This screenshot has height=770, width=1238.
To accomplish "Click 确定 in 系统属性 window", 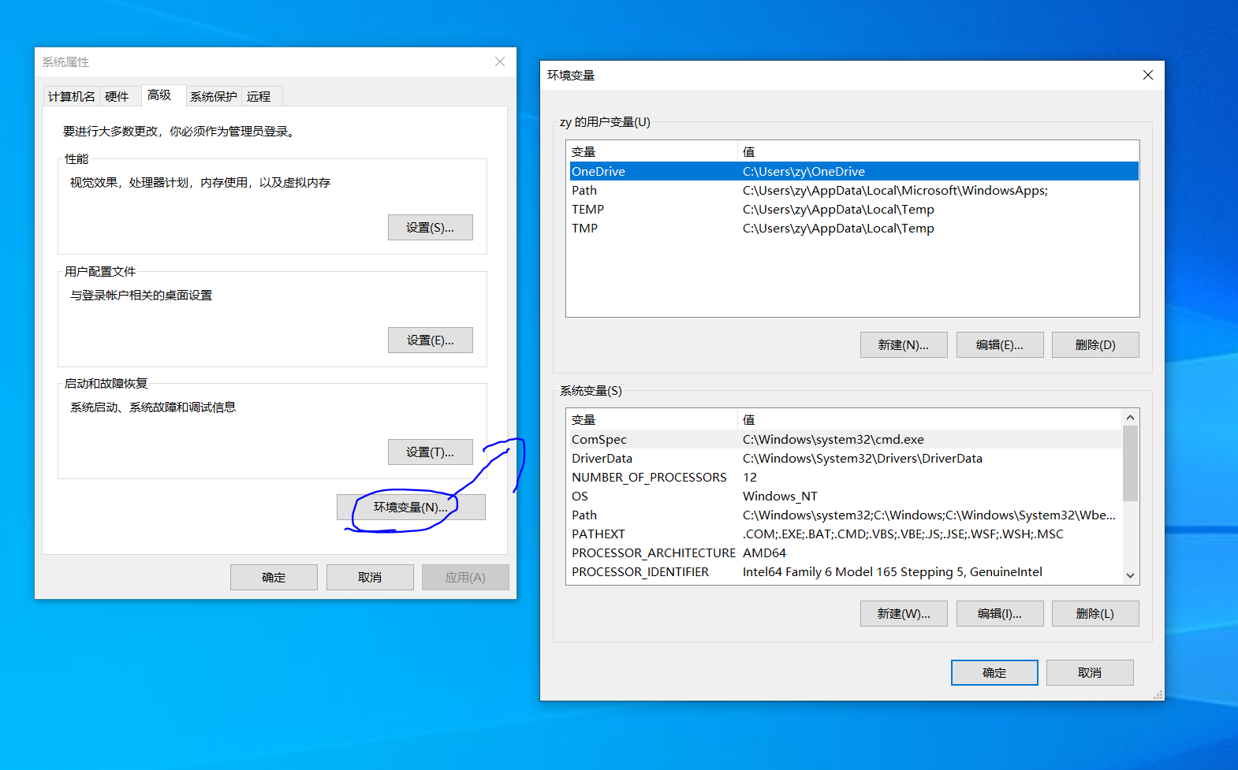I will pyautogui.click(x=274, y=577).
